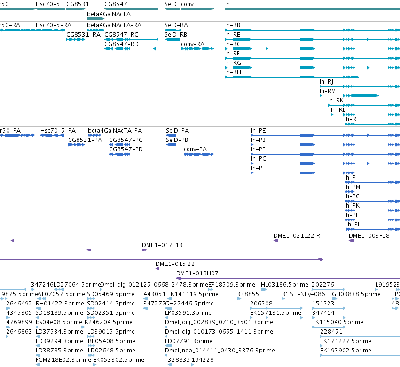Image resolution: width=400 pixels, height=367 pixels.
Task: Click the Ih-RK transcript label
Action: (x=336, y=101)
